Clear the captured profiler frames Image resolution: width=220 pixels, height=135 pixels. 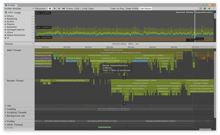tap(91, 9)
